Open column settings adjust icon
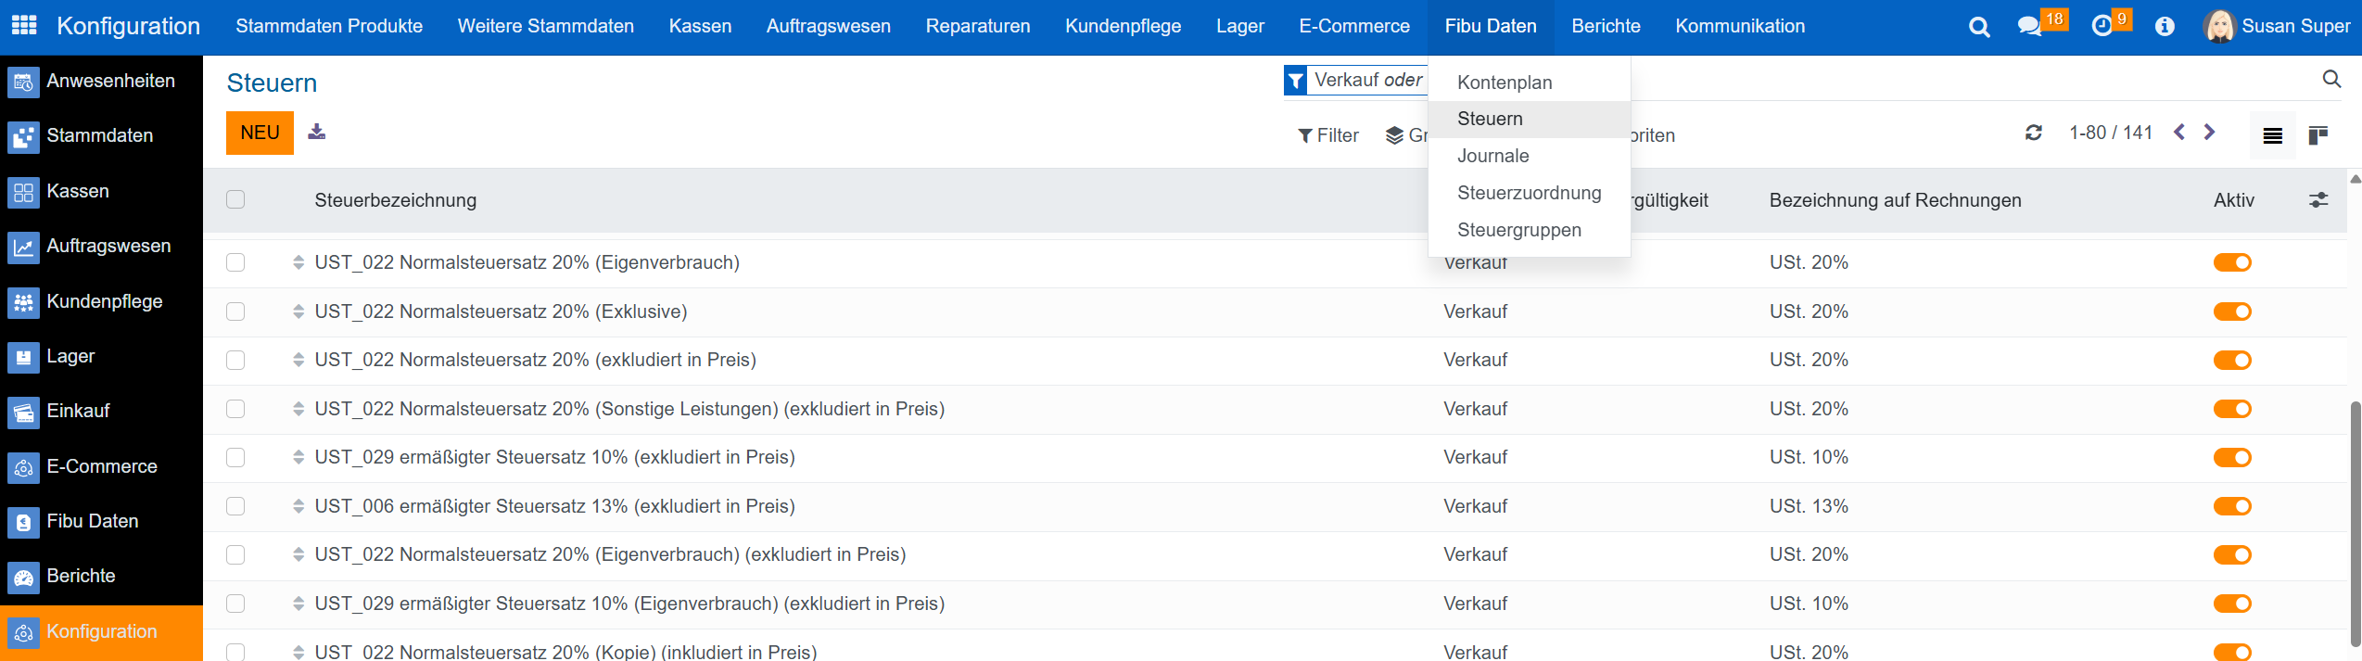The image size is (2362, 661). (2318, 200)
